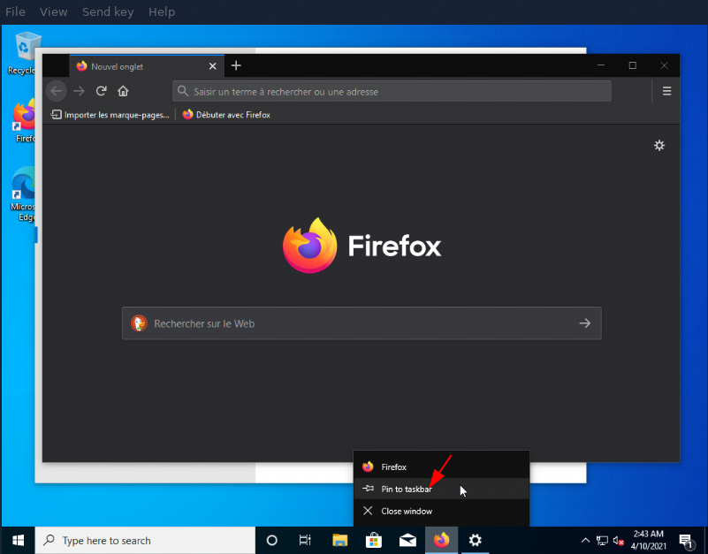Choose Firefox in the jump list

(441, 467)
